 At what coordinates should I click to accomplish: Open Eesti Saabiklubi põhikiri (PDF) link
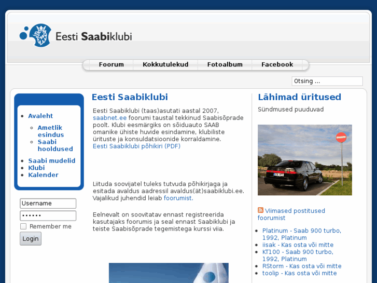[x=136, y=146]
